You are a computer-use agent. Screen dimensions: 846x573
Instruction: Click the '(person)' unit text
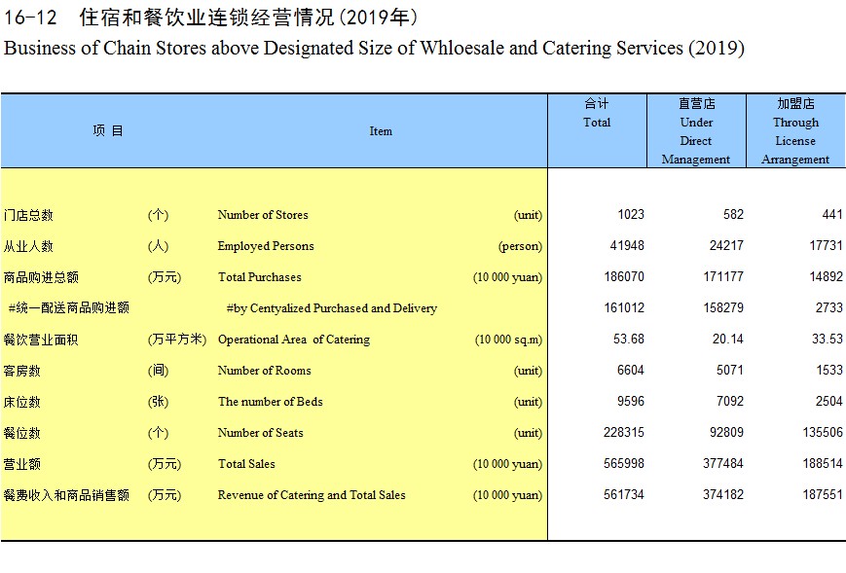click(x=520, y=246)
